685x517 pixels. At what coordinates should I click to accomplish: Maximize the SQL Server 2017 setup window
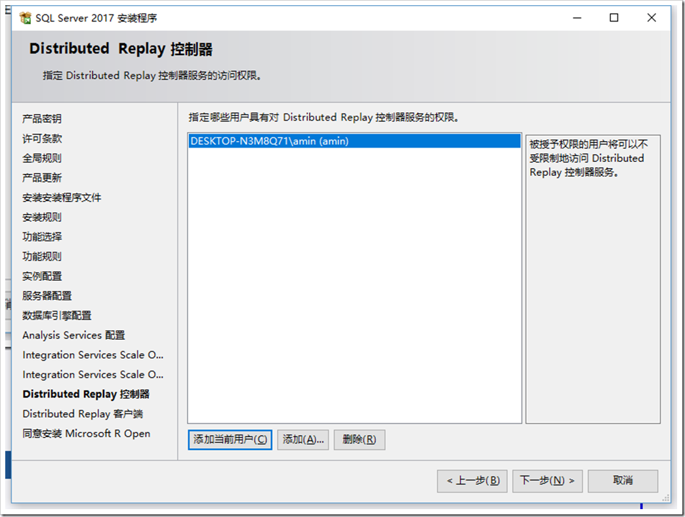613,18
